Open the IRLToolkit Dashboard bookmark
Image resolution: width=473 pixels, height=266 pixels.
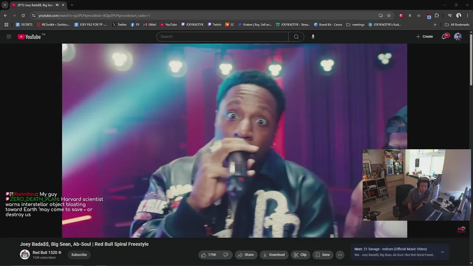(53, 25)
